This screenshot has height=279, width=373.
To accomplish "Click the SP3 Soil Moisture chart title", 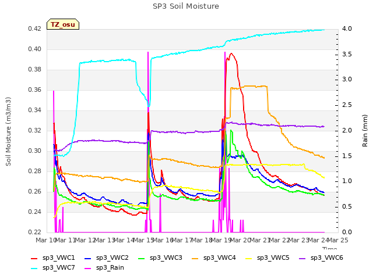I will tap(186, 6).
